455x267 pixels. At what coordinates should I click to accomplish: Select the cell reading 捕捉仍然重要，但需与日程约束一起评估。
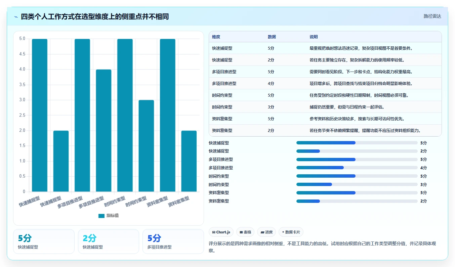click(374, 107)
